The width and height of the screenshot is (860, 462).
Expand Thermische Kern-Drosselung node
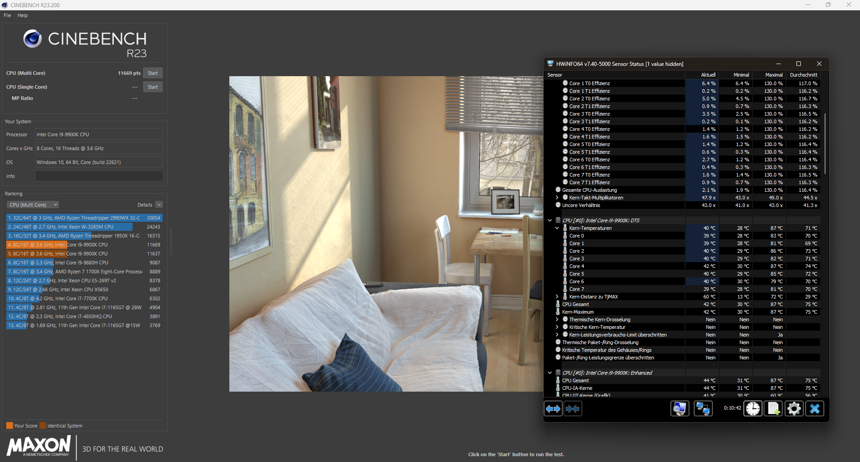(557, 319)
